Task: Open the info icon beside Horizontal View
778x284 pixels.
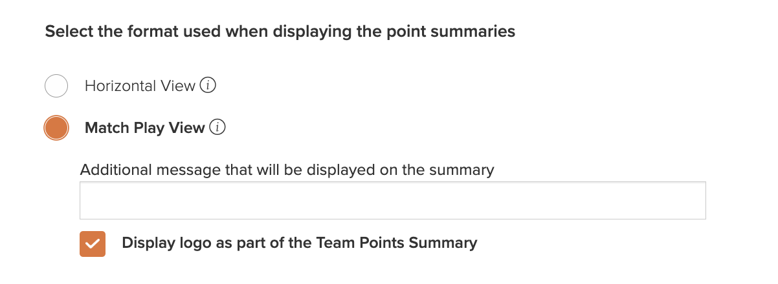Action: point(207,86)
